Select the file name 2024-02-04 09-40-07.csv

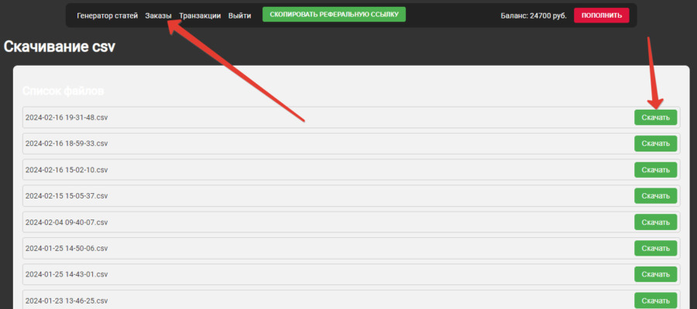[x=67, y=222]
